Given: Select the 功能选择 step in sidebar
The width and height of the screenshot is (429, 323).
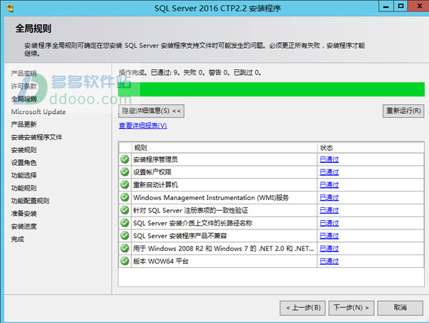Looking at the screenshot, I should (x=24, y=175).
